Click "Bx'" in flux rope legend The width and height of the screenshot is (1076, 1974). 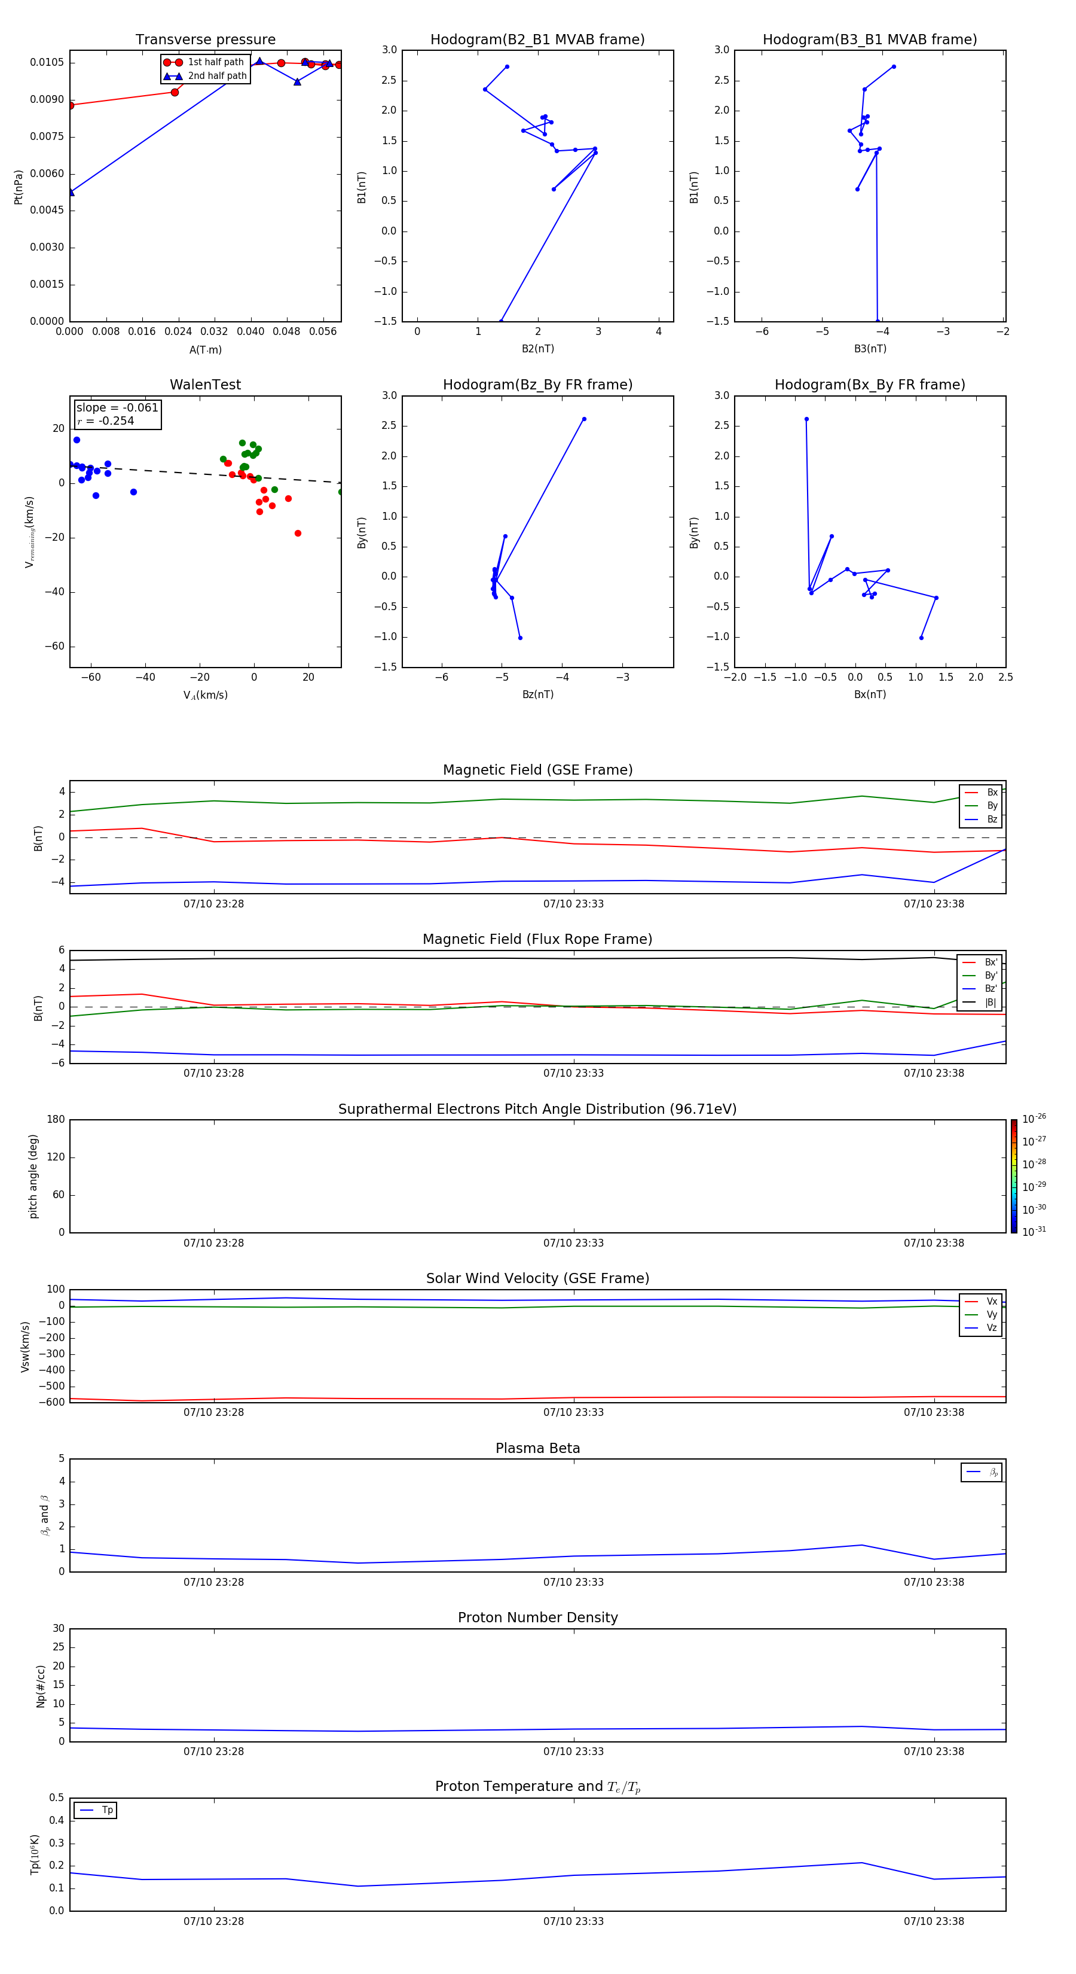[991, 962]
